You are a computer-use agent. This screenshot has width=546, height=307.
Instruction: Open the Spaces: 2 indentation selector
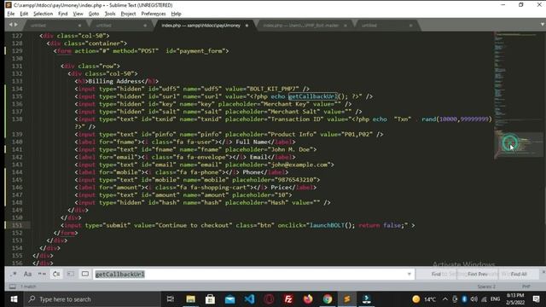click(x=486, y=287)
